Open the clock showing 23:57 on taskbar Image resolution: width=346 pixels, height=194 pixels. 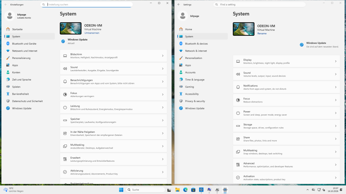click(333, 190)
